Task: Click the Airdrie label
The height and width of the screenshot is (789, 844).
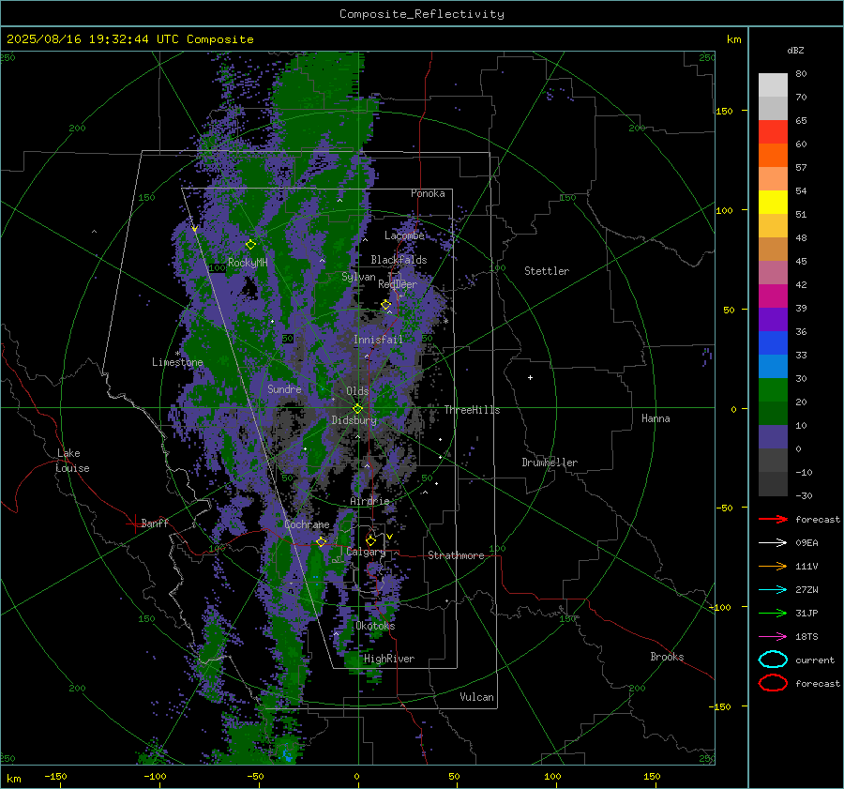Action: (369, 501)
